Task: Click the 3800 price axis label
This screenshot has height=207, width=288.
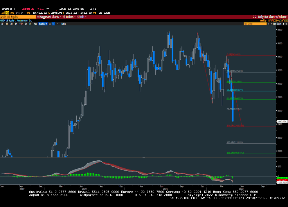Action: [x=280, y=30]
